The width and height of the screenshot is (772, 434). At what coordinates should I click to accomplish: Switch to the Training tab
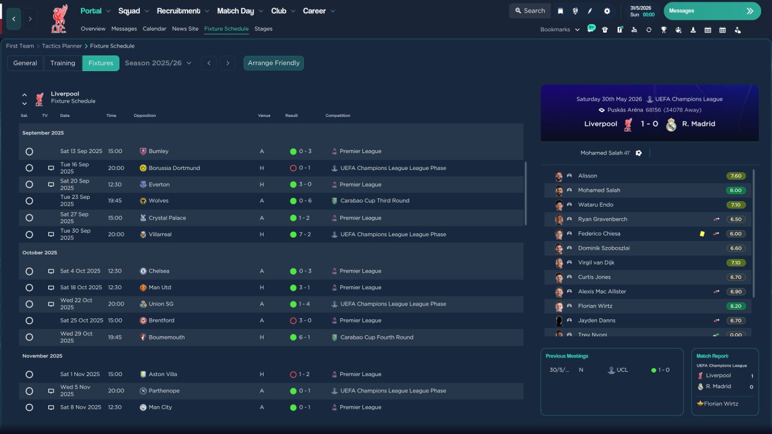pos(63,63)
